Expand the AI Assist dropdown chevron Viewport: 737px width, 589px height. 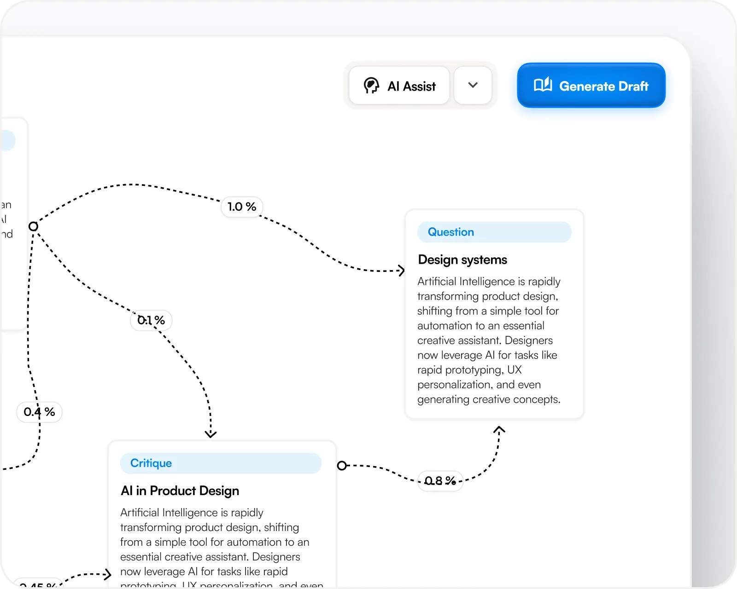[473, 85]
